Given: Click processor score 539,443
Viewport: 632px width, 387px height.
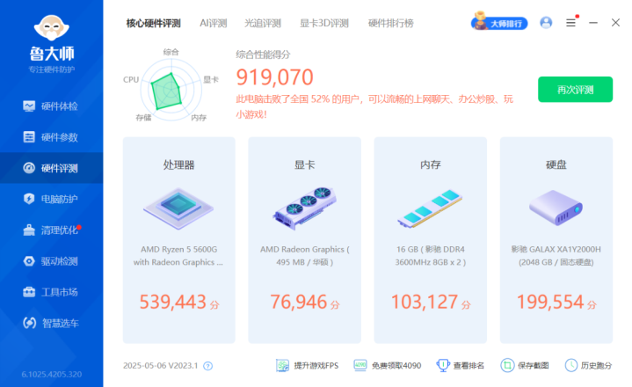Looking at the screenshot, I should tap(173, 302).
